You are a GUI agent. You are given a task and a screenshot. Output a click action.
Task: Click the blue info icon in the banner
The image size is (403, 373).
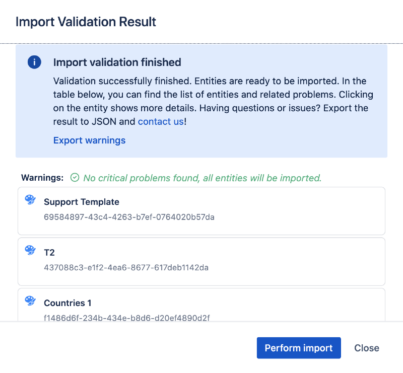pos(34,62)
